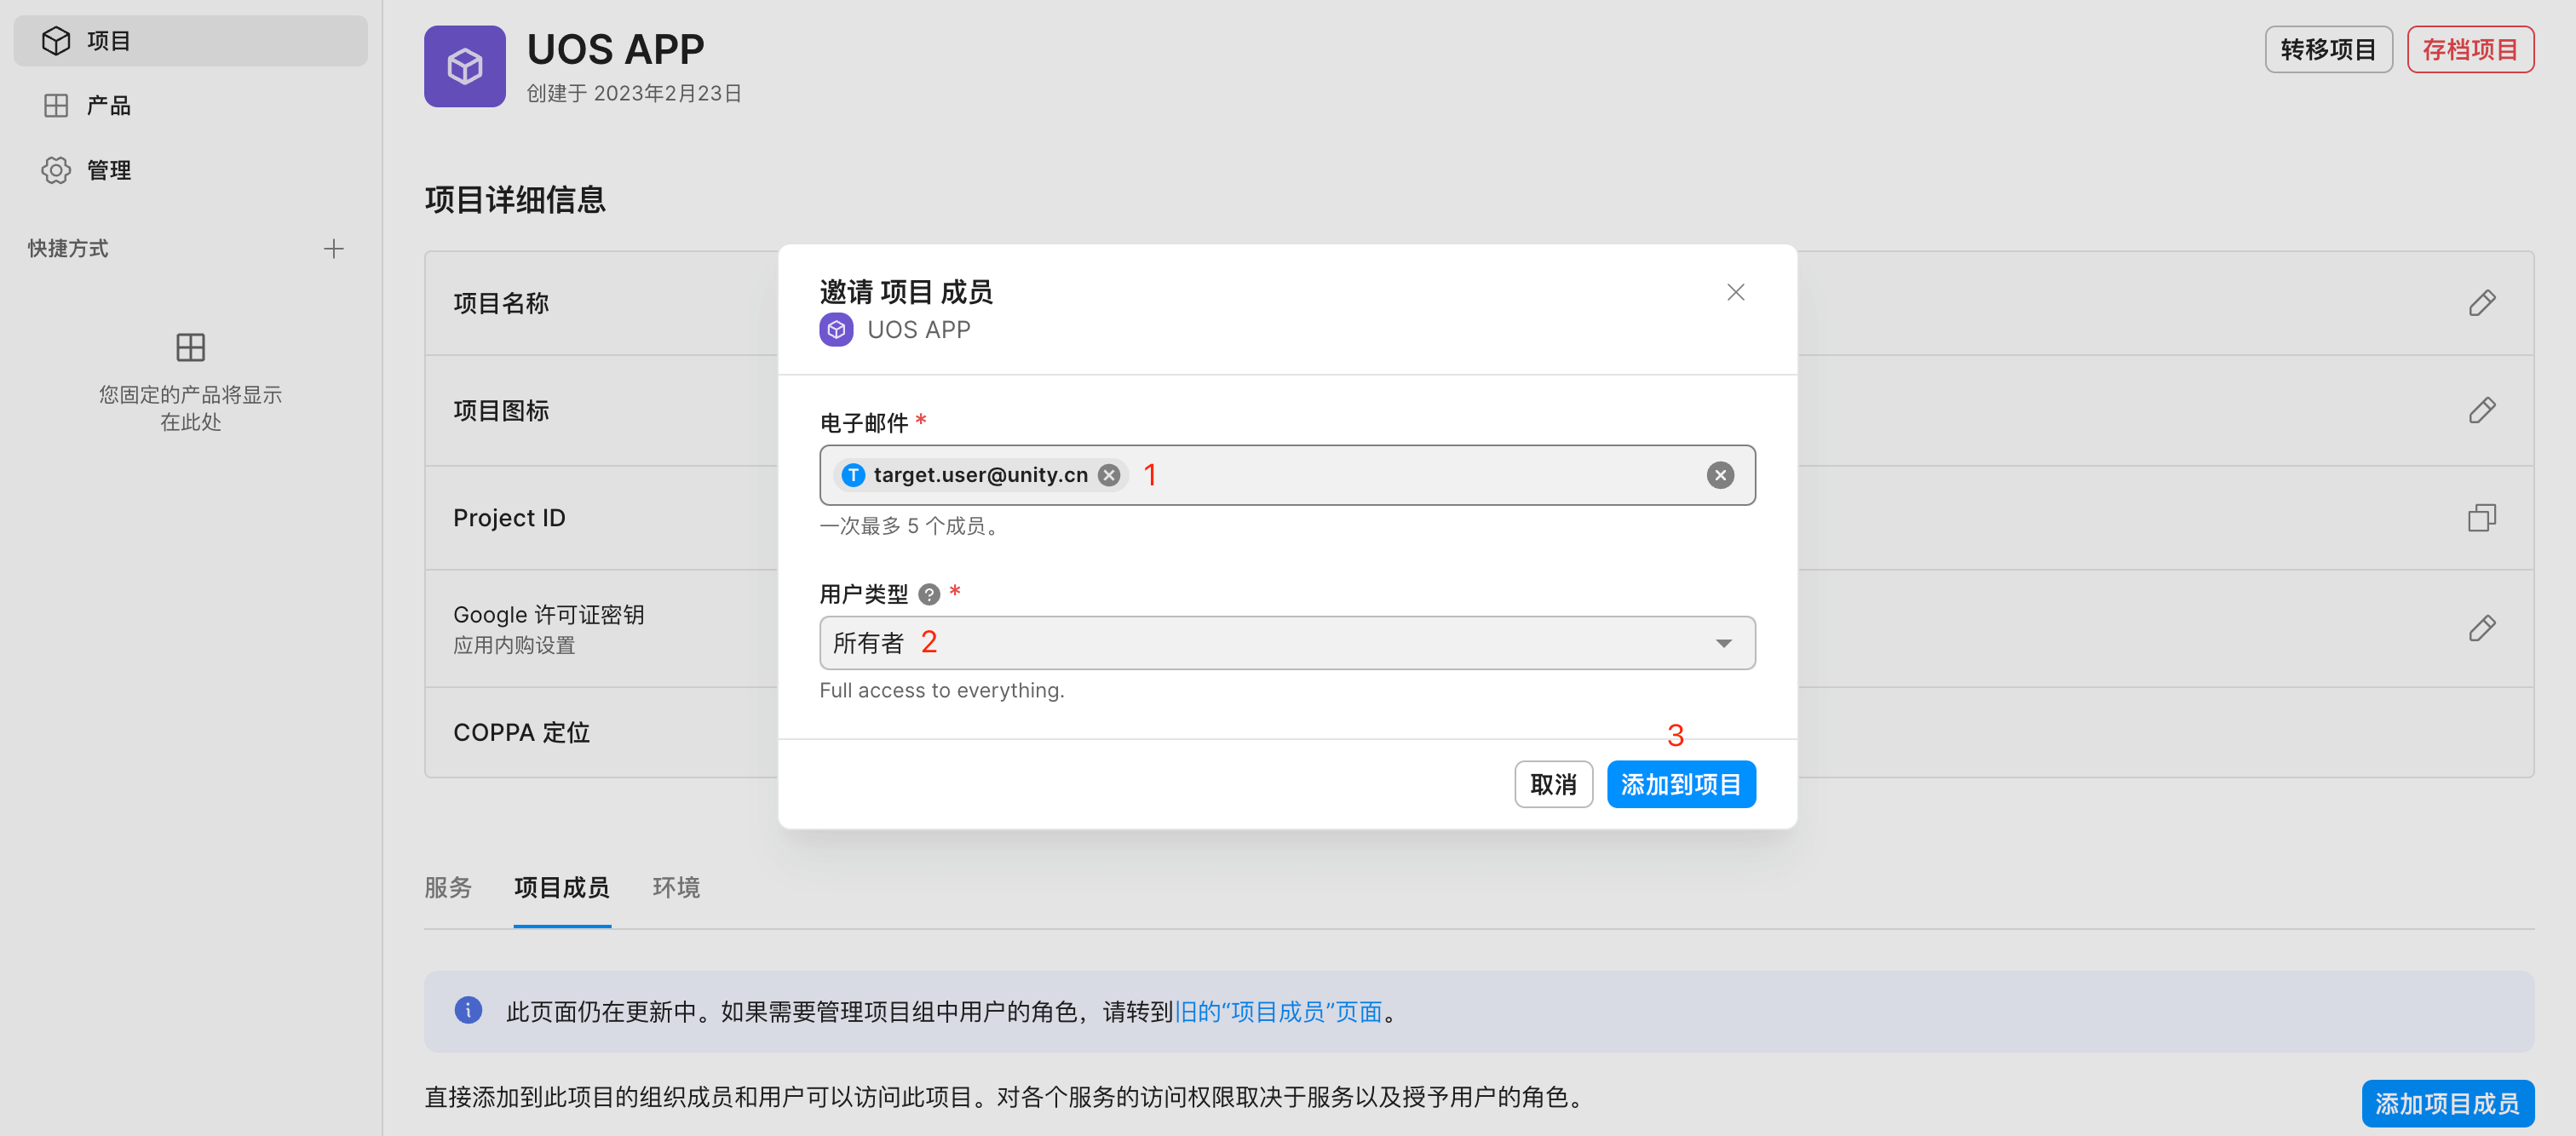Add a shortcut with the plus icon
Screen dimensions: 2576x1136
[334, 248]
